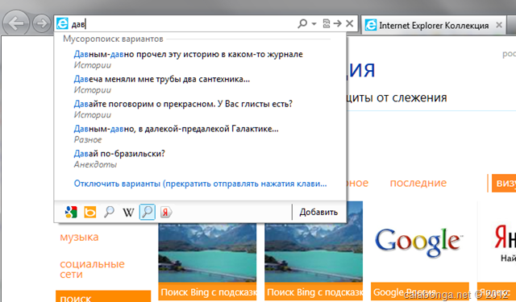516x302 pixels.
Task: Select the Wikipedia W search provider
Action: pos(128,213)
